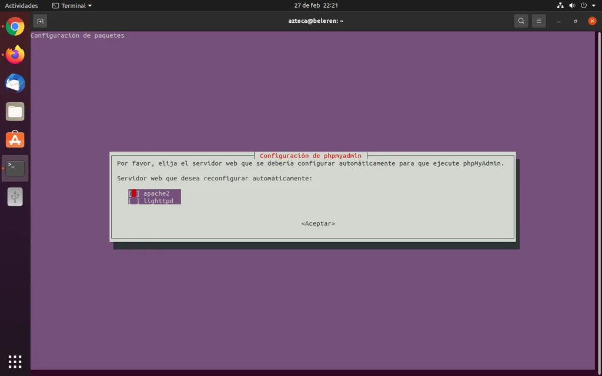Viewport: 602px width, 376px height.
Task: Click the network status icon
Action: pos(560,5)
